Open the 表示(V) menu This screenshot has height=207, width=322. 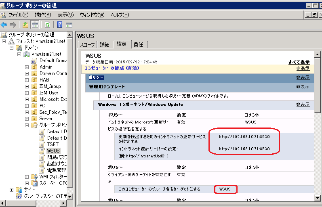coord(65,15)
